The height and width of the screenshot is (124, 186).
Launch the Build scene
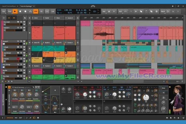(x=44, y=18)
